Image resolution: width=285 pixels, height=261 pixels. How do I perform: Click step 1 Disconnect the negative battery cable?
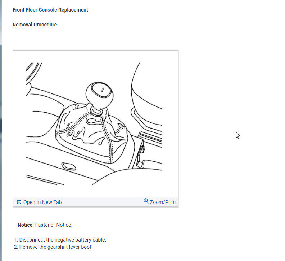pyautogui.click(x=63, y=240)
